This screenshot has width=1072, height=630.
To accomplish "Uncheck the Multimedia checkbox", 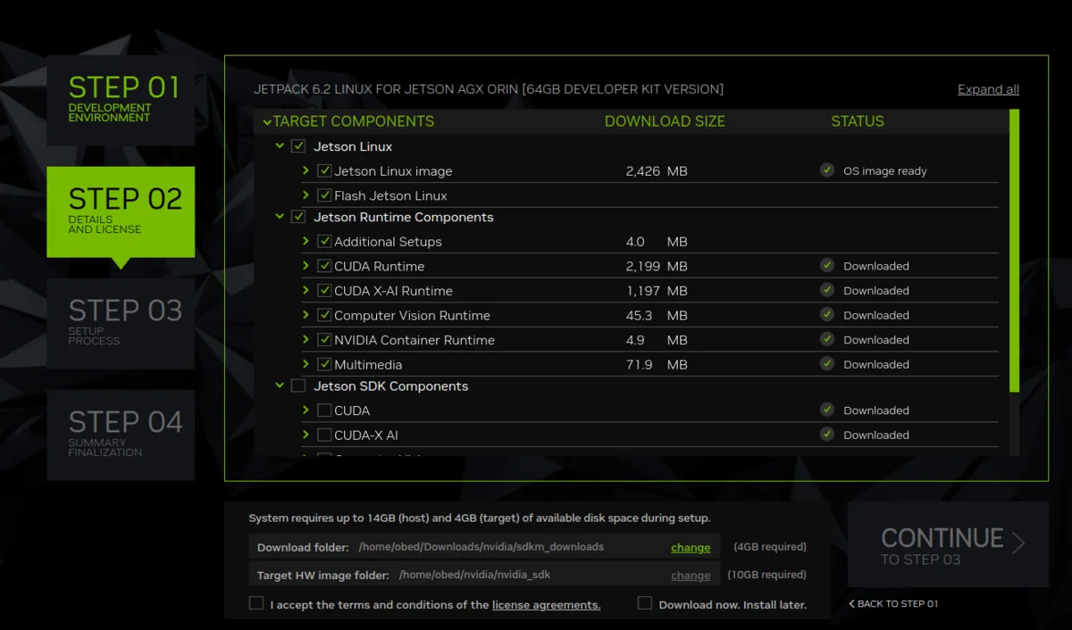I will click(x=324, y=364).
